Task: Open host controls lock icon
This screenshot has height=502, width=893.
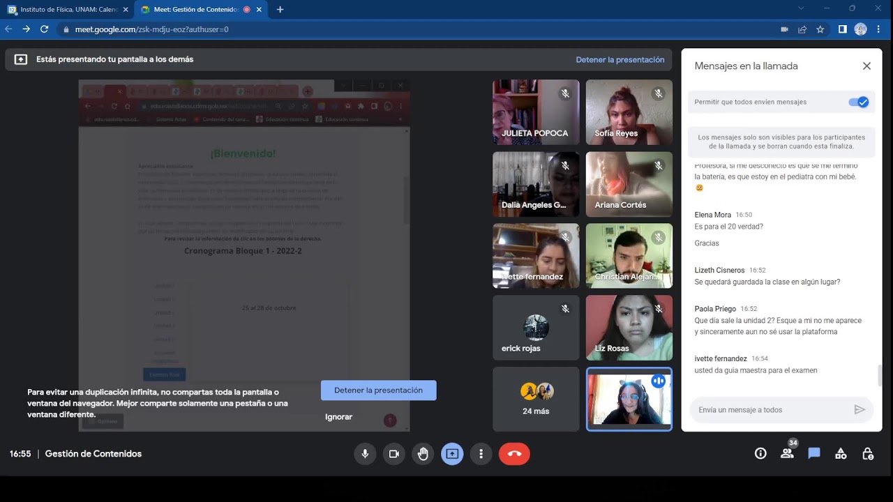Action: (x=868, y=454)
